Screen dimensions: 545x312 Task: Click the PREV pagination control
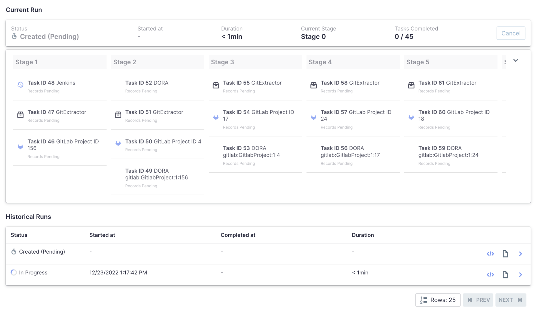[x=478, y=300]
